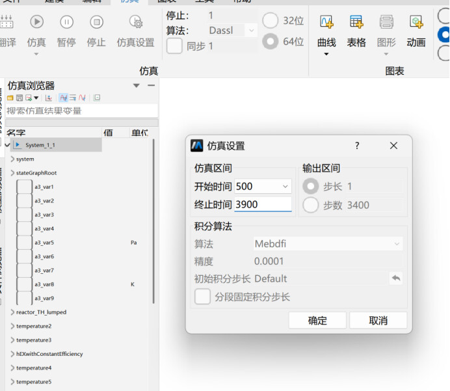This screenshot has width=450, height=391.
Task: Open 仿真设置 from the ribbon gear icon
Action: point(136,22)
